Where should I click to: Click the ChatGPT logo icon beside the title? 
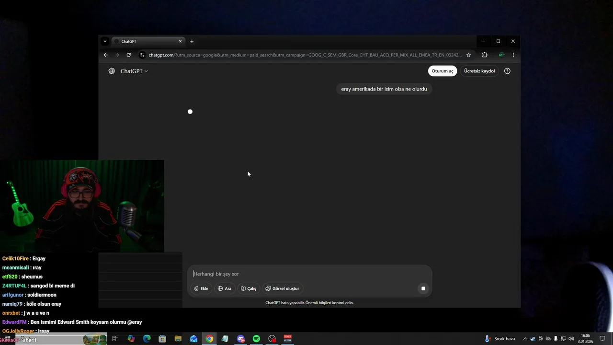pos(112,71)
